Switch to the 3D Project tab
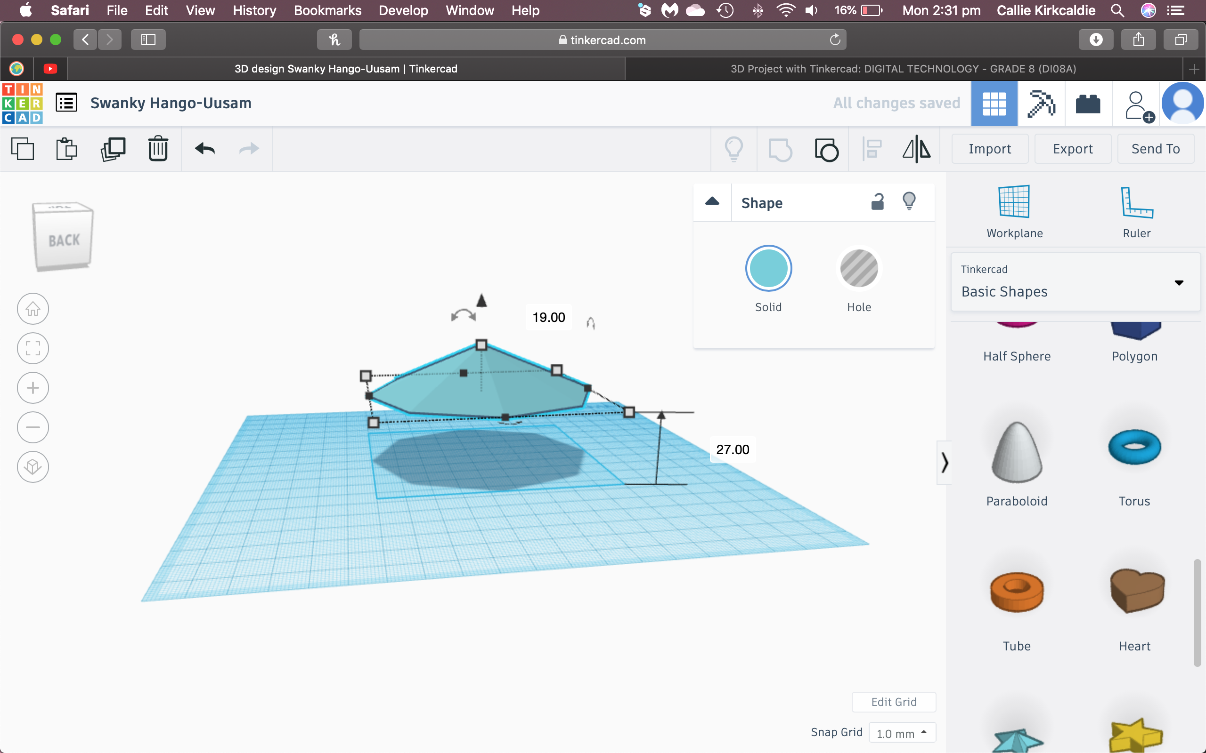Image resolution: width=1206 pixels, height=753 pixels. (x=903, y=69)
